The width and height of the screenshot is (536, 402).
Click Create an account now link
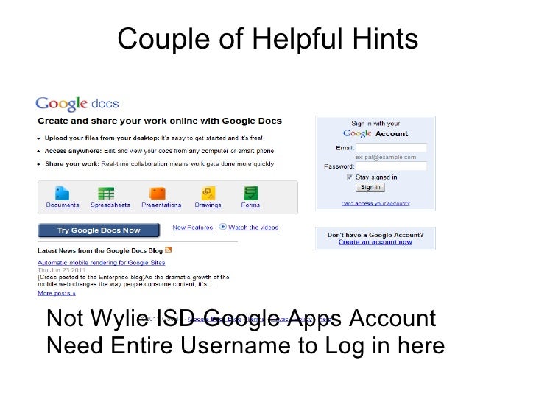(x=375, y=242)
